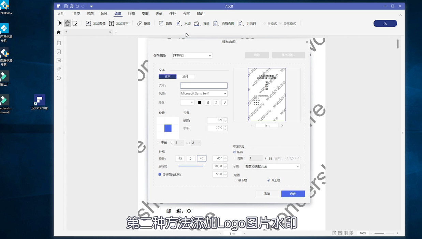Open the font size 属性 dropdown

tap(187, 102)
